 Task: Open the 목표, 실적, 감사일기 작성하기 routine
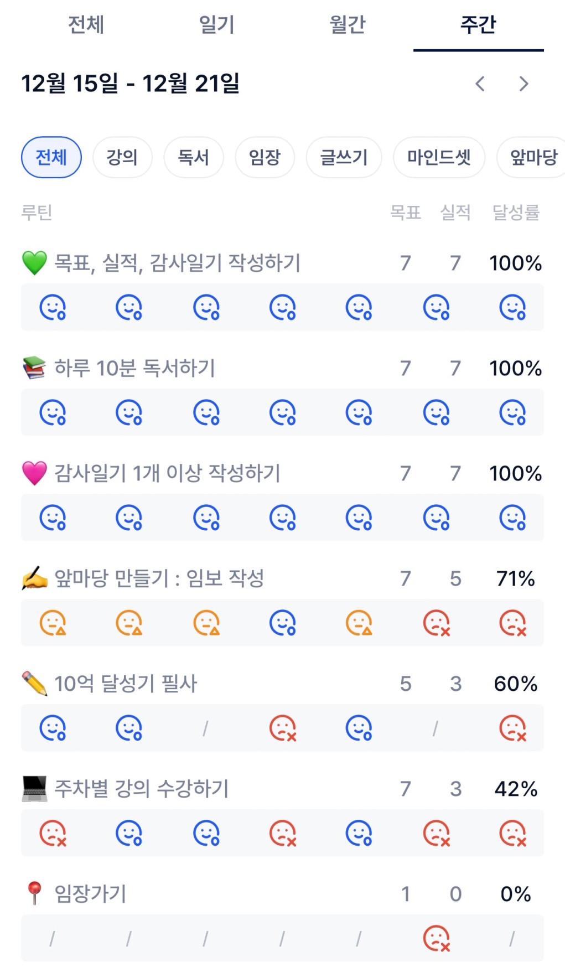[177, 263]
